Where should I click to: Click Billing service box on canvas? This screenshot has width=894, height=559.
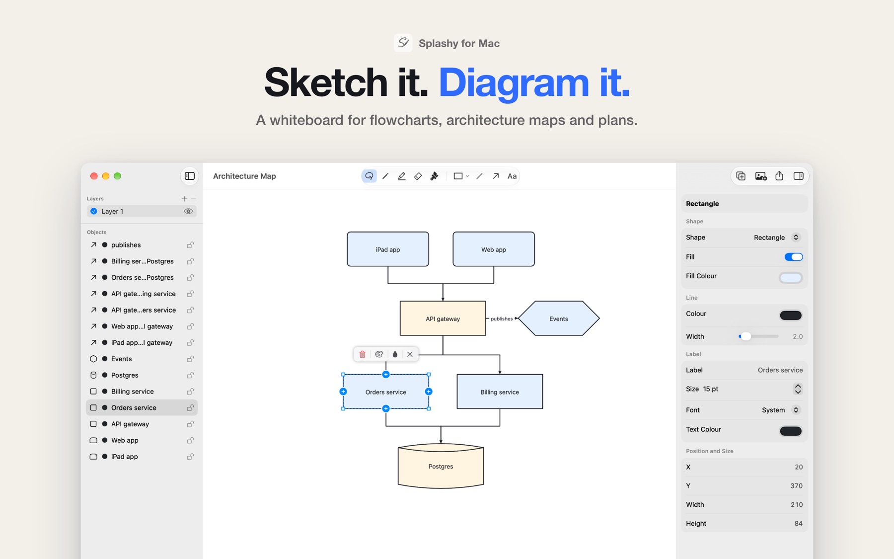(500, 392)
